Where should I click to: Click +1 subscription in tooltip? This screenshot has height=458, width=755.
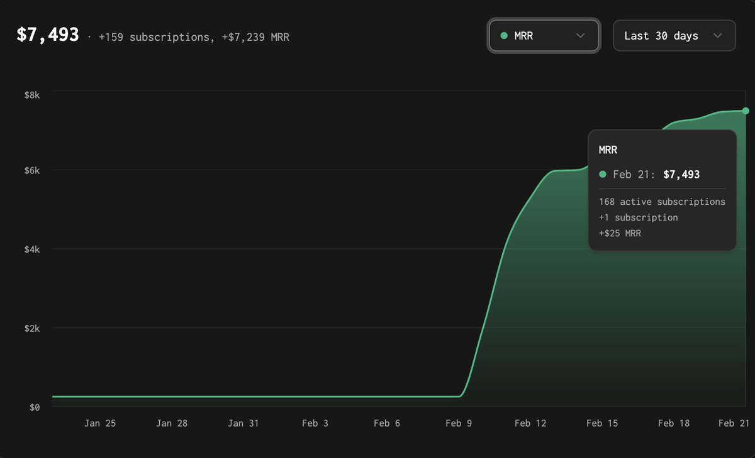(638, 217)
